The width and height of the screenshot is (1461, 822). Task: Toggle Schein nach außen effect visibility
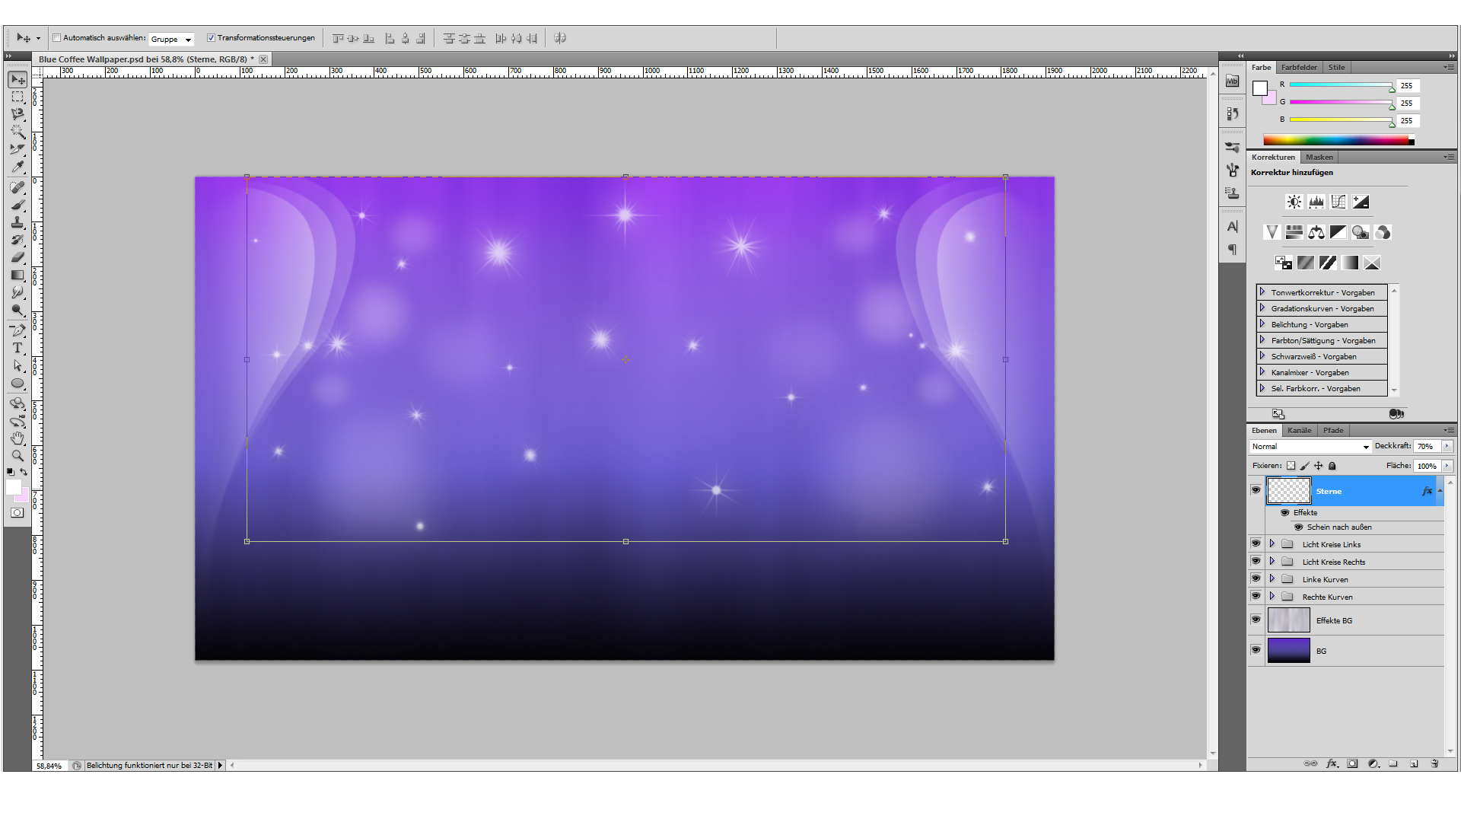(1299, 527)
